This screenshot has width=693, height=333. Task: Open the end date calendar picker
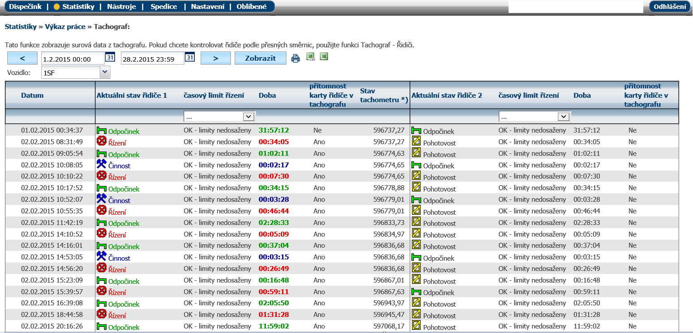tap(190, 58)
